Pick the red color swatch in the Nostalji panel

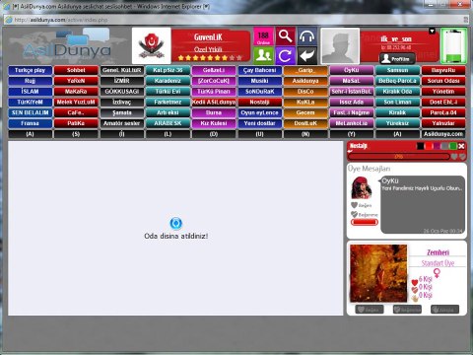click(x=429, y=146)
